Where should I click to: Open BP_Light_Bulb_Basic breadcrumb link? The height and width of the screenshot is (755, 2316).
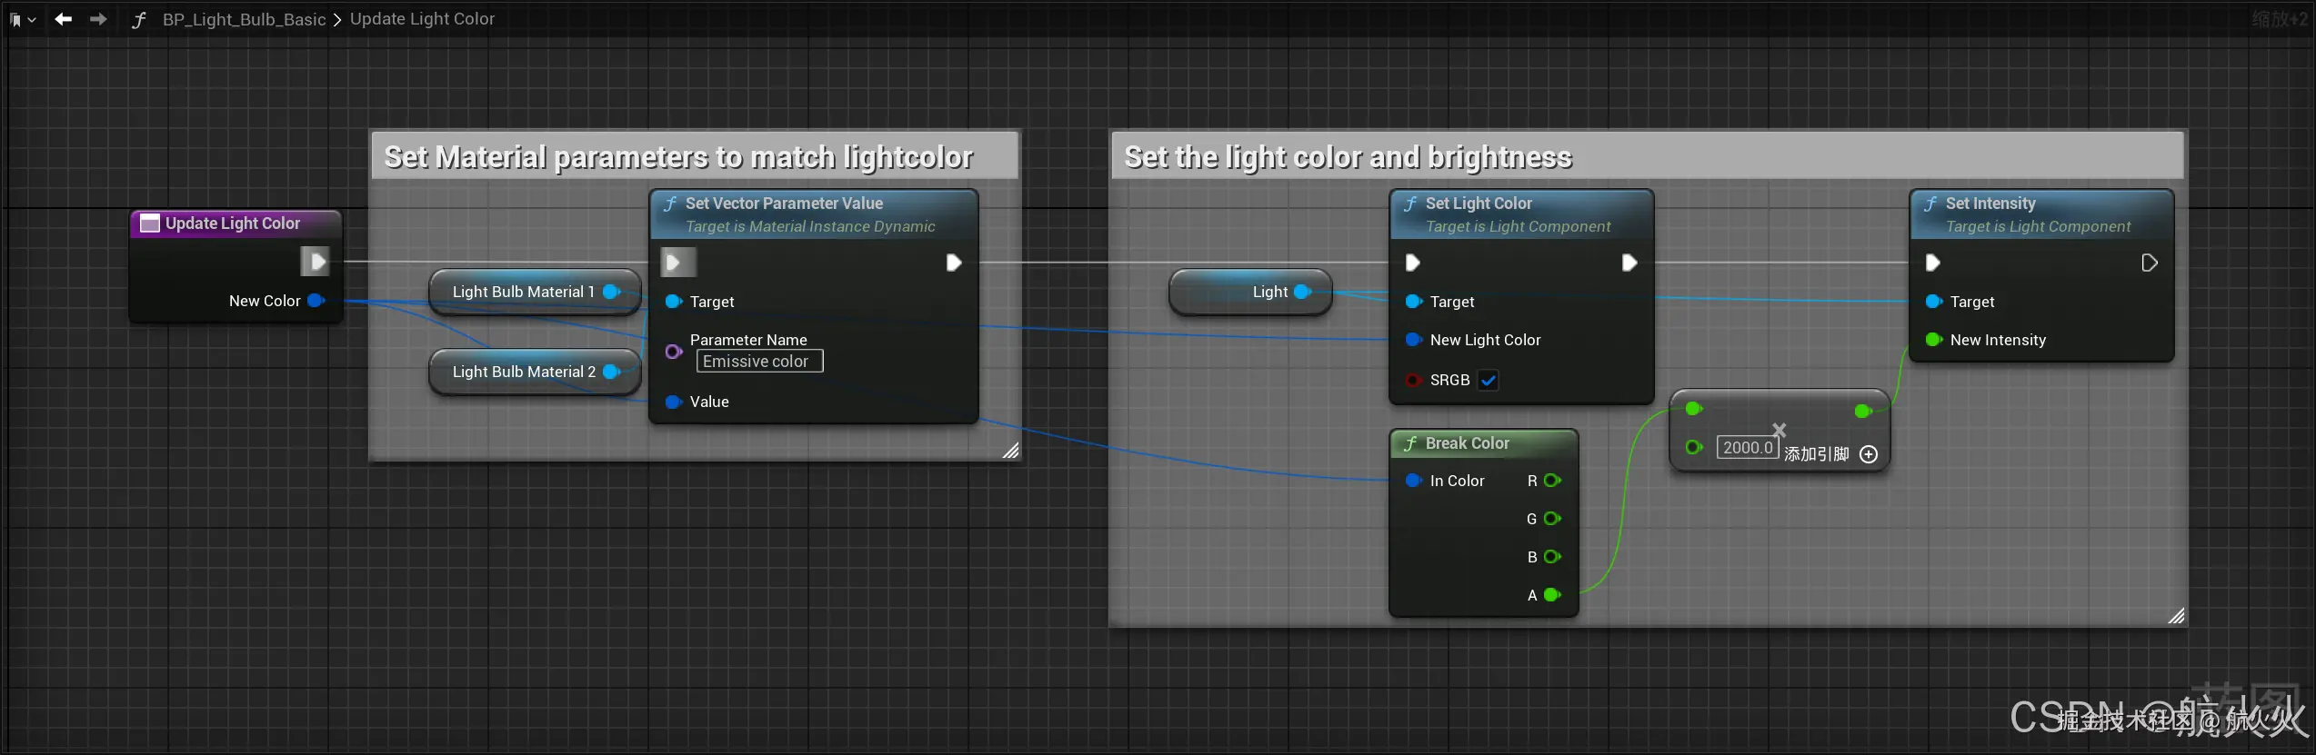click(244, 19)
